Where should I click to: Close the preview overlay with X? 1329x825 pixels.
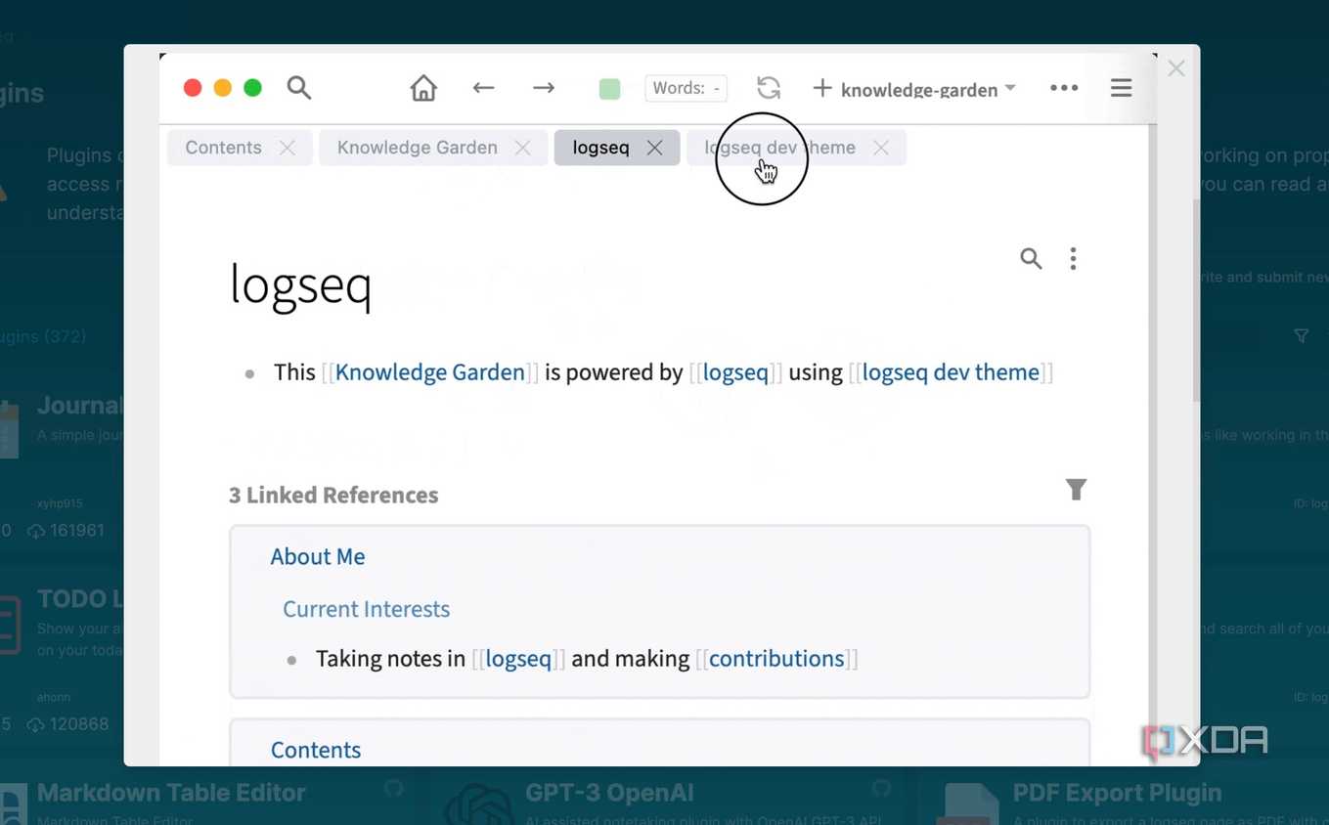1176,68
